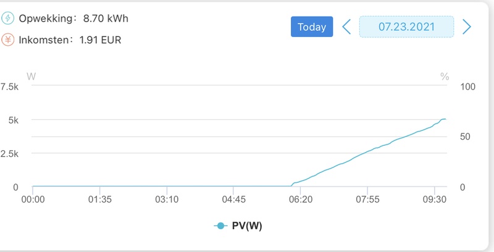Go to next day with right chevron
The image size is (494, 252).
pos(467,27)
